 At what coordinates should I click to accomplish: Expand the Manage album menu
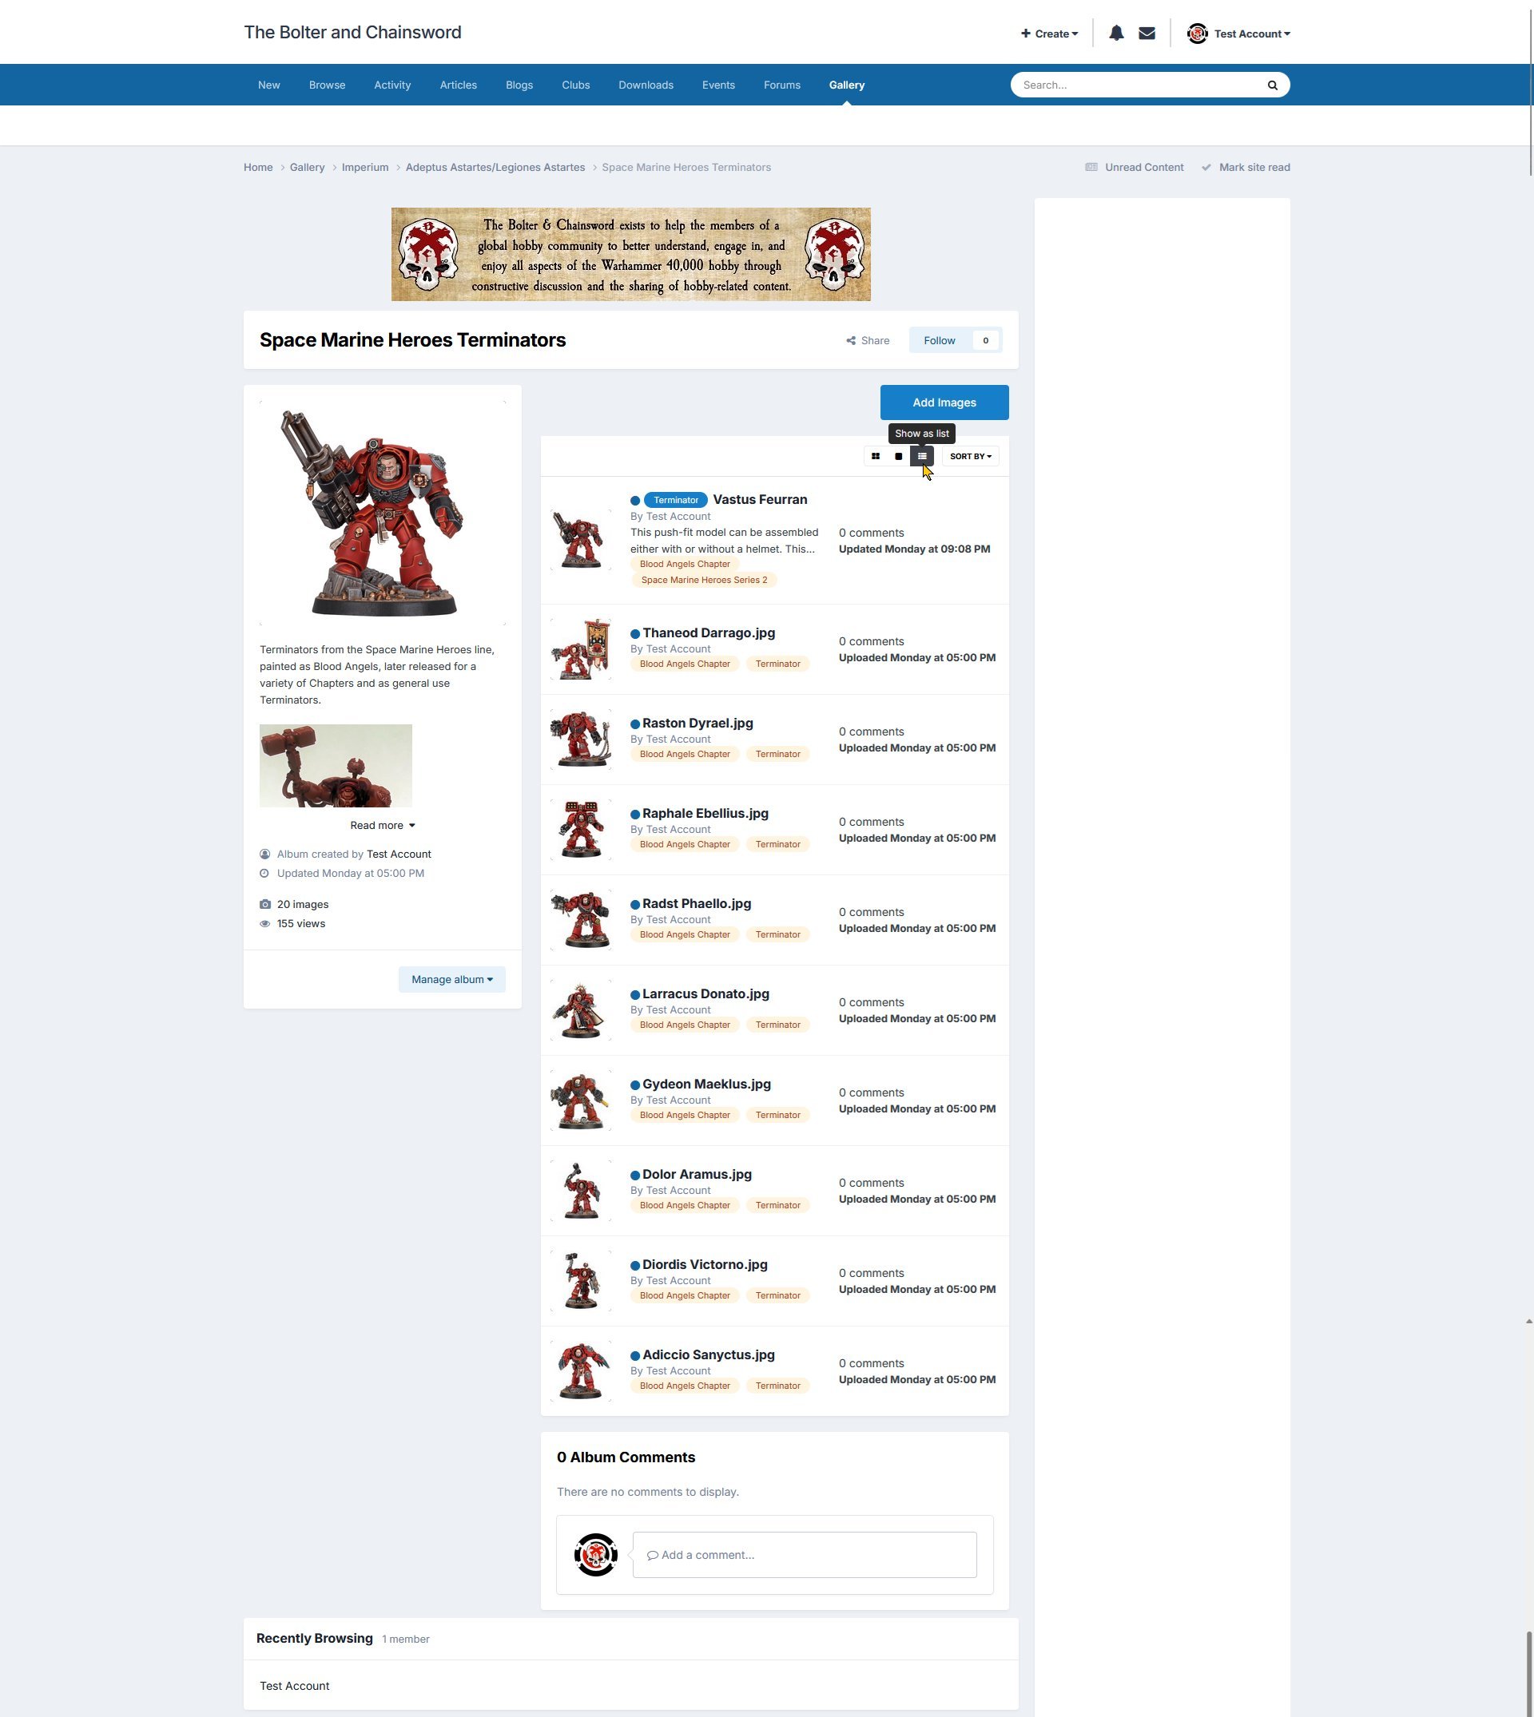451,979
